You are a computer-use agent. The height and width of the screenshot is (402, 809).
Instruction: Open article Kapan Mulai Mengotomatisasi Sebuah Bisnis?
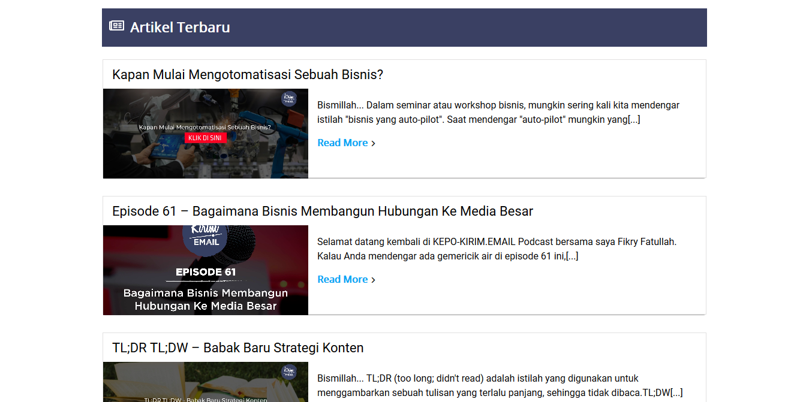[248, 74]
